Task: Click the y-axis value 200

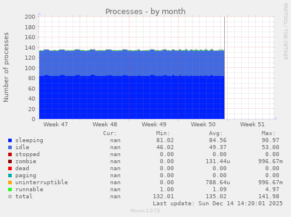Action: click(30, 17)
